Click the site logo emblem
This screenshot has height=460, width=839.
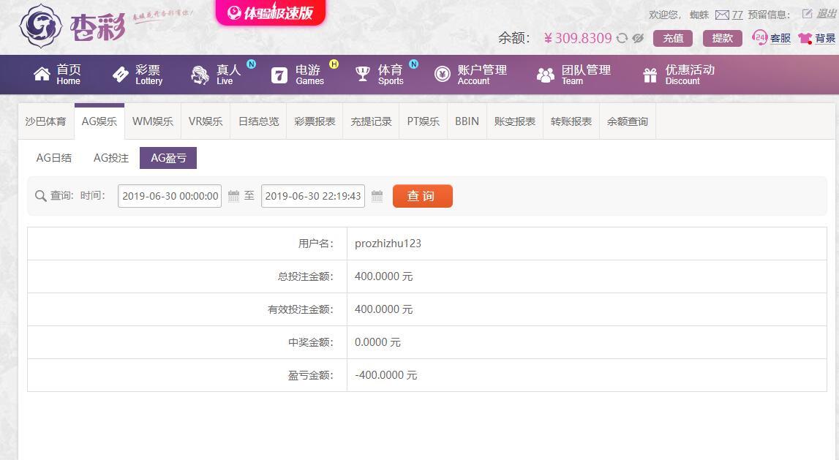pyautogui.click(x=40, y=26)
